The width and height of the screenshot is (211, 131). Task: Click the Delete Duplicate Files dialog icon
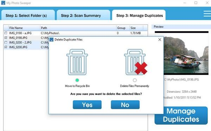[x=51, y=40]
